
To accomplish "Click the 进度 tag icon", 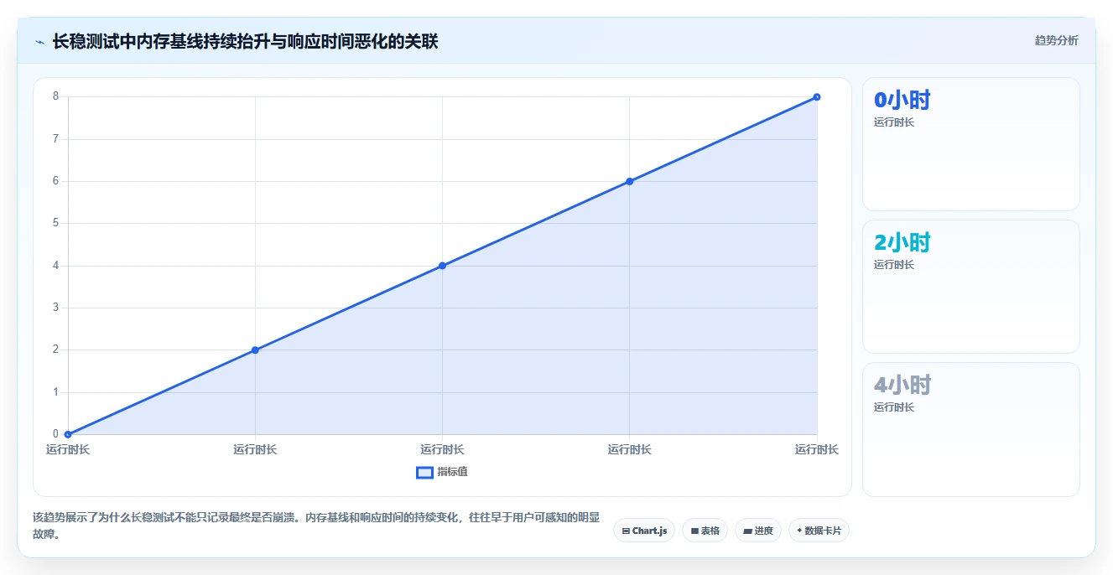I will (x=747, y=531).
